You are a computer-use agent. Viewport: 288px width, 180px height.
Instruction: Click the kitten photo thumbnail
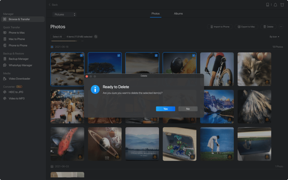[x=254, y=69]
